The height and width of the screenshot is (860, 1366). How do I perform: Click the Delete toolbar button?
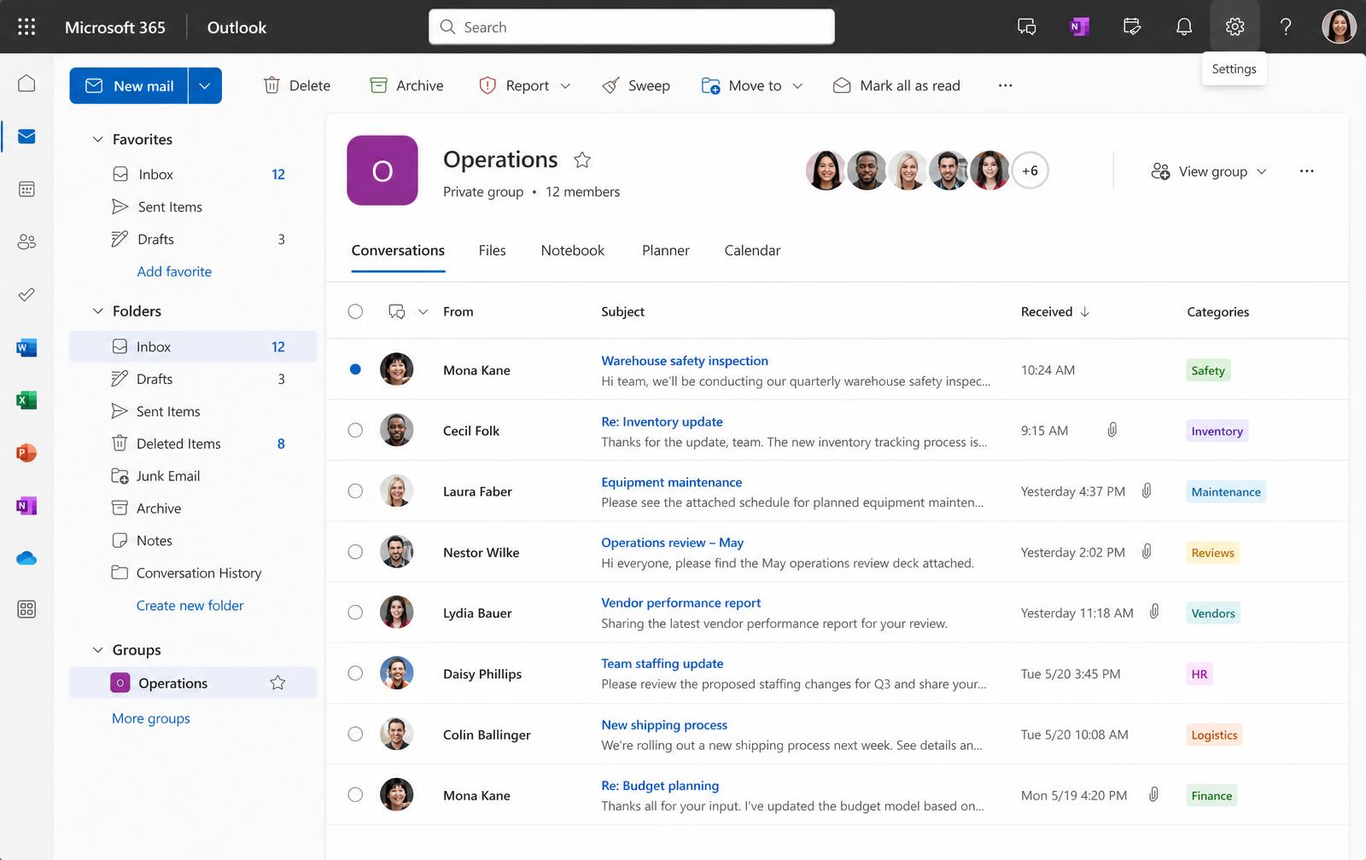click(296, 85)
